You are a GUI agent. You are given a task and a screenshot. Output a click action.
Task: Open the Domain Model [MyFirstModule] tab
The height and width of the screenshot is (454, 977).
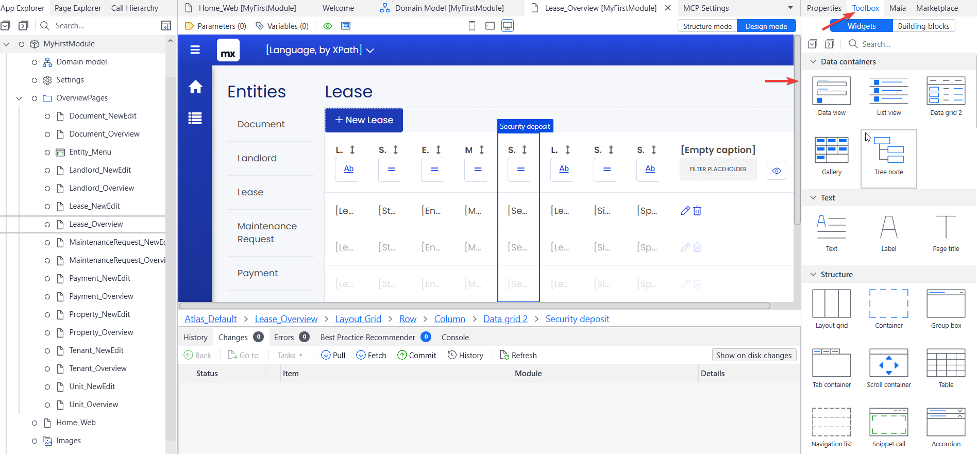tap(442, 8)
